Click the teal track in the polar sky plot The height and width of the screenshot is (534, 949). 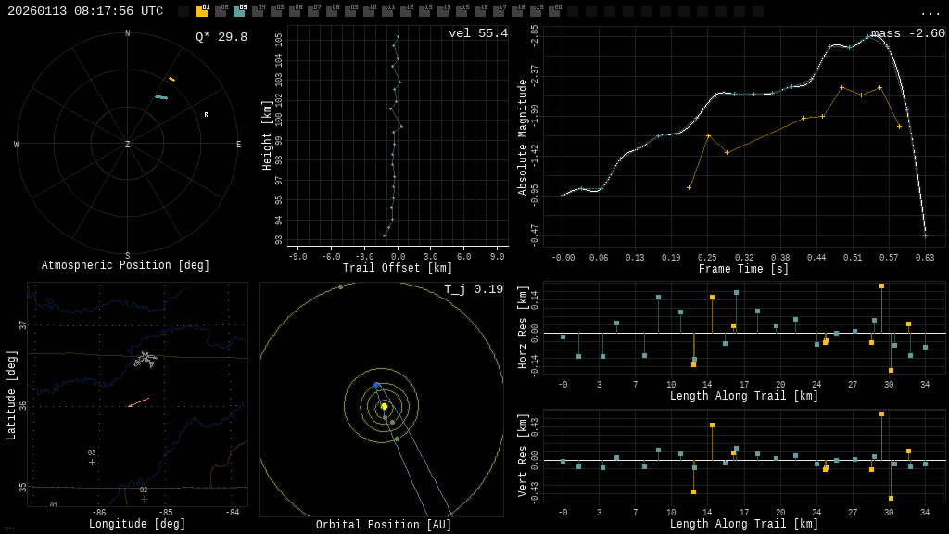(x=161, y=97)
